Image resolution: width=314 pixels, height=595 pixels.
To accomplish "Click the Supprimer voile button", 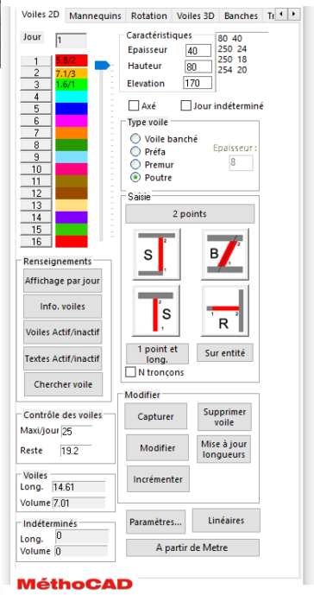I will click(224, 416).
